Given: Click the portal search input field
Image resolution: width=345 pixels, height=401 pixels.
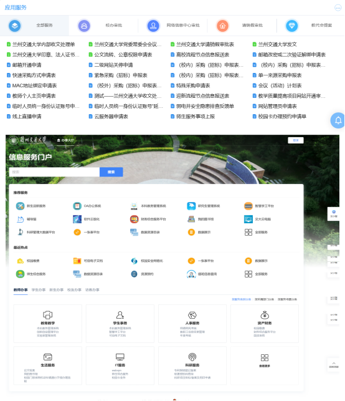Looking at the screenshot, I should [x=54, y=172].
